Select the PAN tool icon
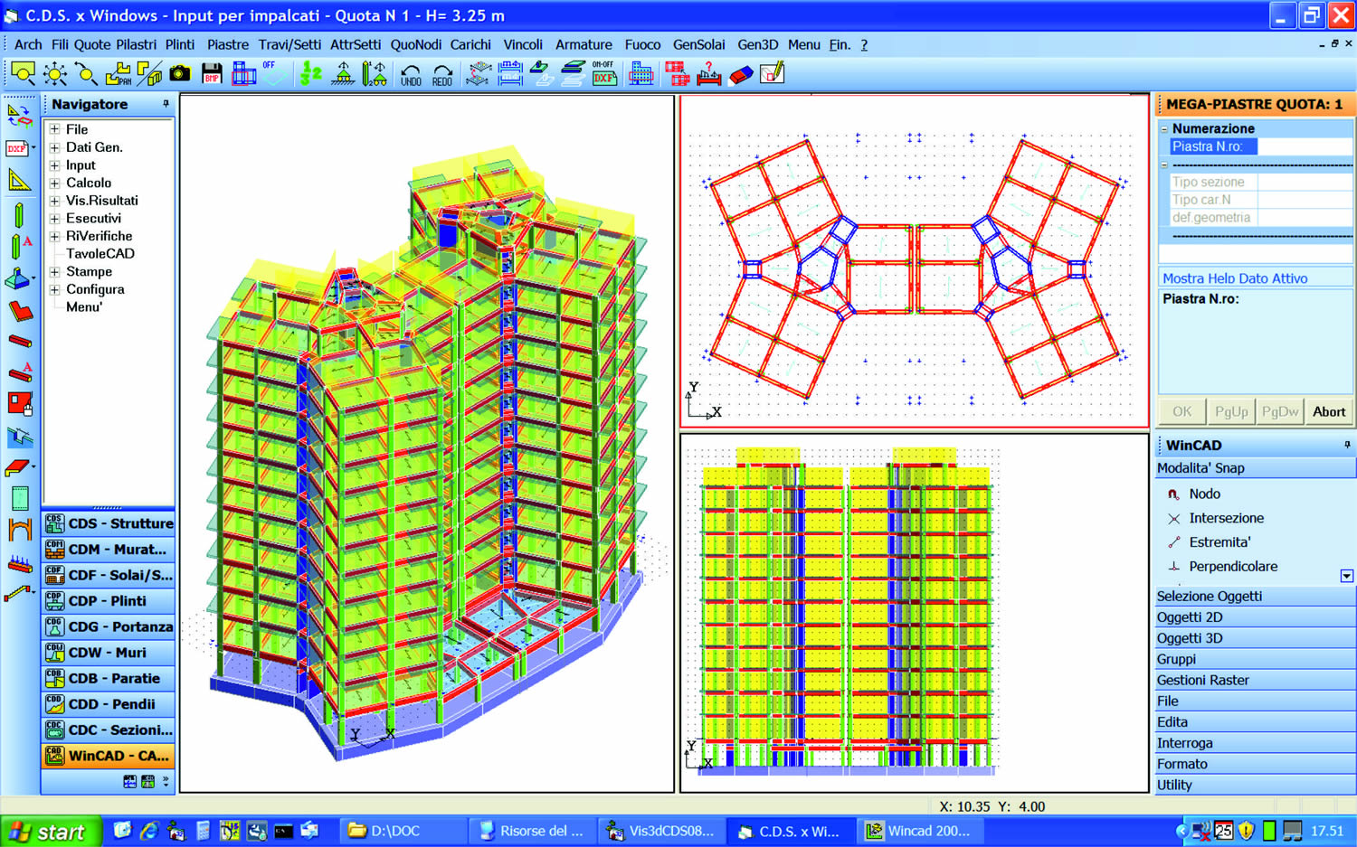Image resolution: width=1357 pixels, height=847 pixels. point(119,74)
